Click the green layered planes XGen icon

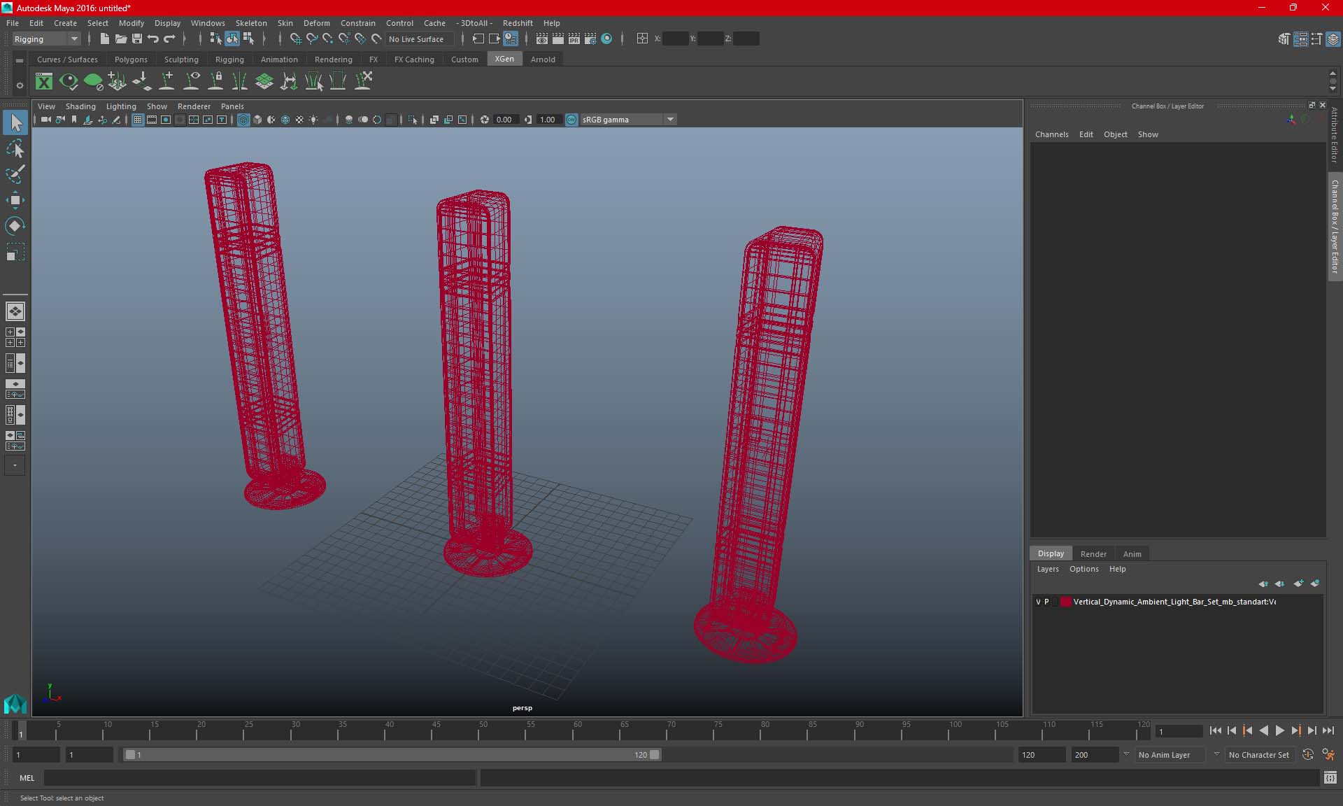pyautogui.click(x=264, y=82)
